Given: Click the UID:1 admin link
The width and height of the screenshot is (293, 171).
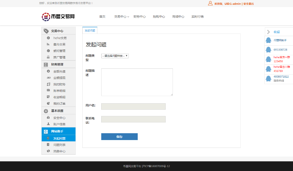Looking at the screenshot, I should click(233, 4).
